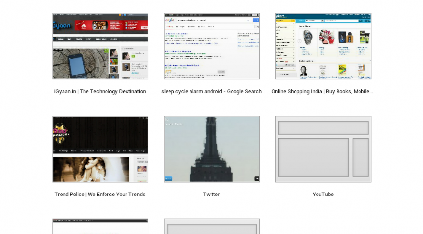423x234 pixels.
Task: Click the "Trend Police | We Enforce Your Trends" title
Action: (100, 194)
